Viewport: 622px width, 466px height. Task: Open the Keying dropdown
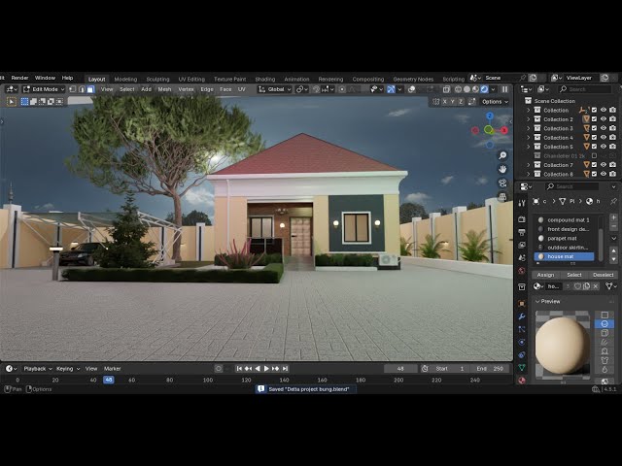[x=67, y=369]
